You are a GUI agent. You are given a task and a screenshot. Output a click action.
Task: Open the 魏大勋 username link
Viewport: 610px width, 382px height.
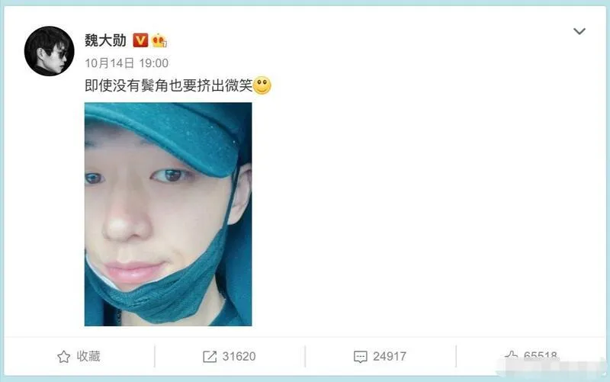pos(105,40)
